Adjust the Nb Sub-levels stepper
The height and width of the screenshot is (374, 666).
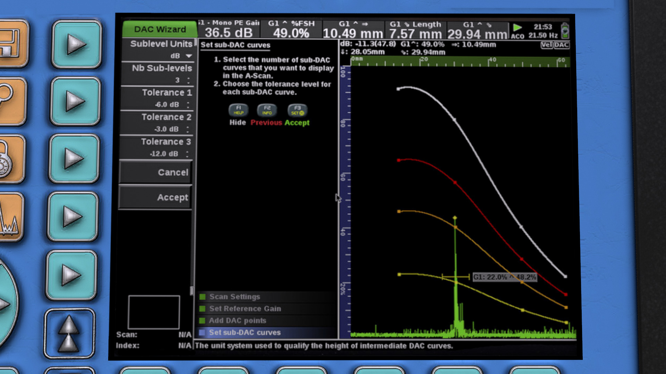pos(188,80)
